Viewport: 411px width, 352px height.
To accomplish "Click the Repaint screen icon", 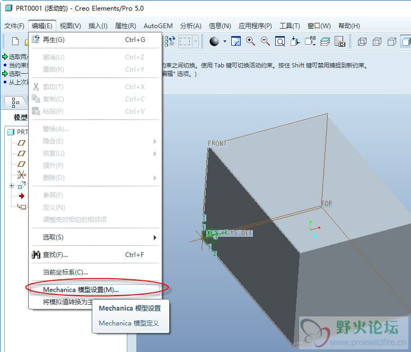I will [236, 41].
